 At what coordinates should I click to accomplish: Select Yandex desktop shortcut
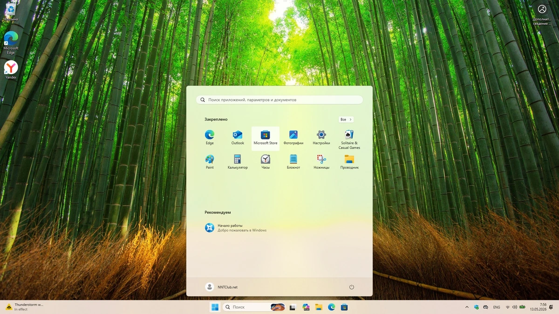[x=11, y=70]
